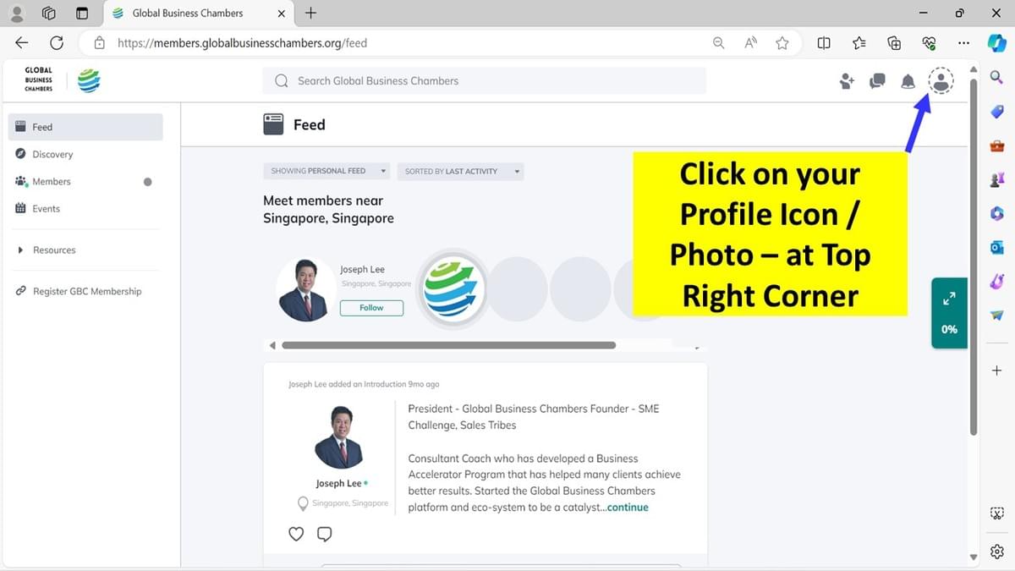Open browser Settings and more menu
Screen dimensions: 1015x571
pyautogui.click(x=963, y=42)
